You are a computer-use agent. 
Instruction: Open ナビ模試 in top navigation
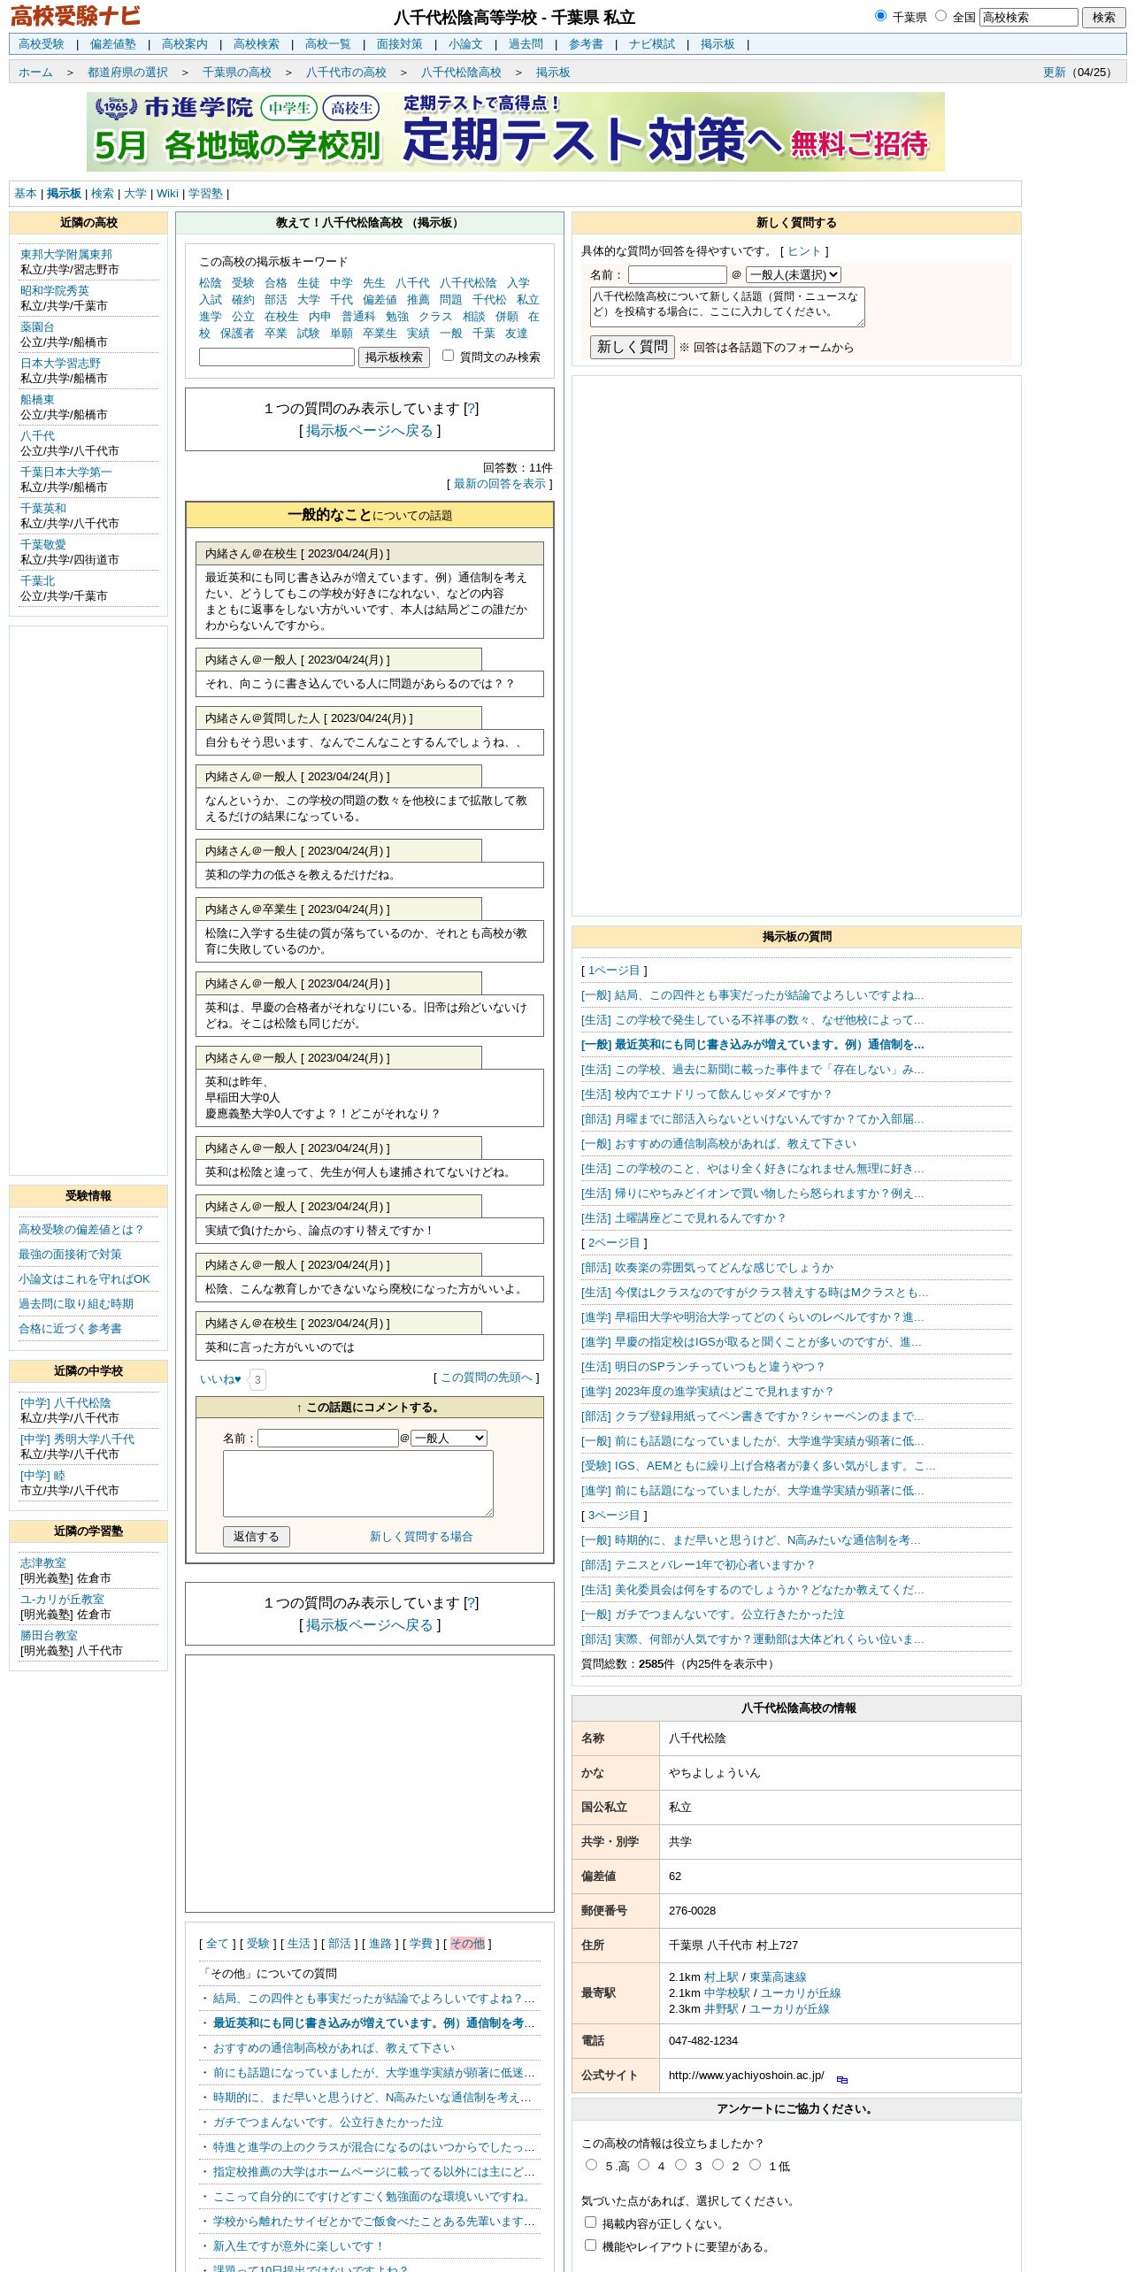point(652,44)
